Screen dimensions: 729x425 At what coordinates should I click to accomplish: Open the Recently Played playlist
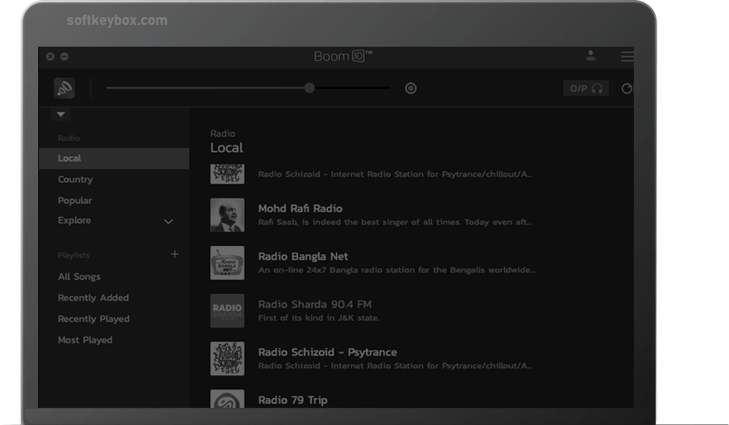(x=94, y=318)
